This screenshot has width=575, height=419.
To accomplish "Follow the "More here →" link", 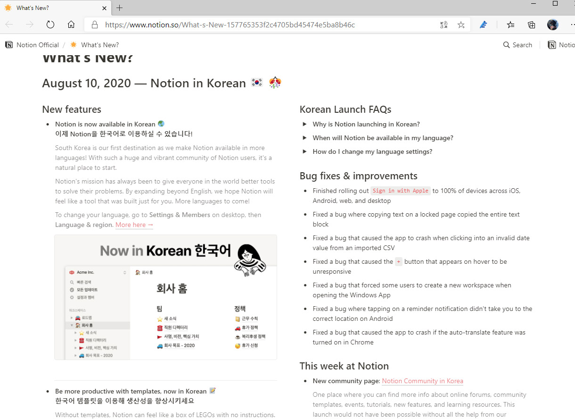I will tap(134, 225).
